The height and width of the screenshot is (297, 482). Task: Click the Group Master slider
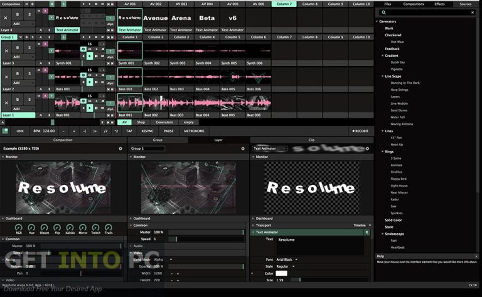pyautogui.click(x=206, y=232)
